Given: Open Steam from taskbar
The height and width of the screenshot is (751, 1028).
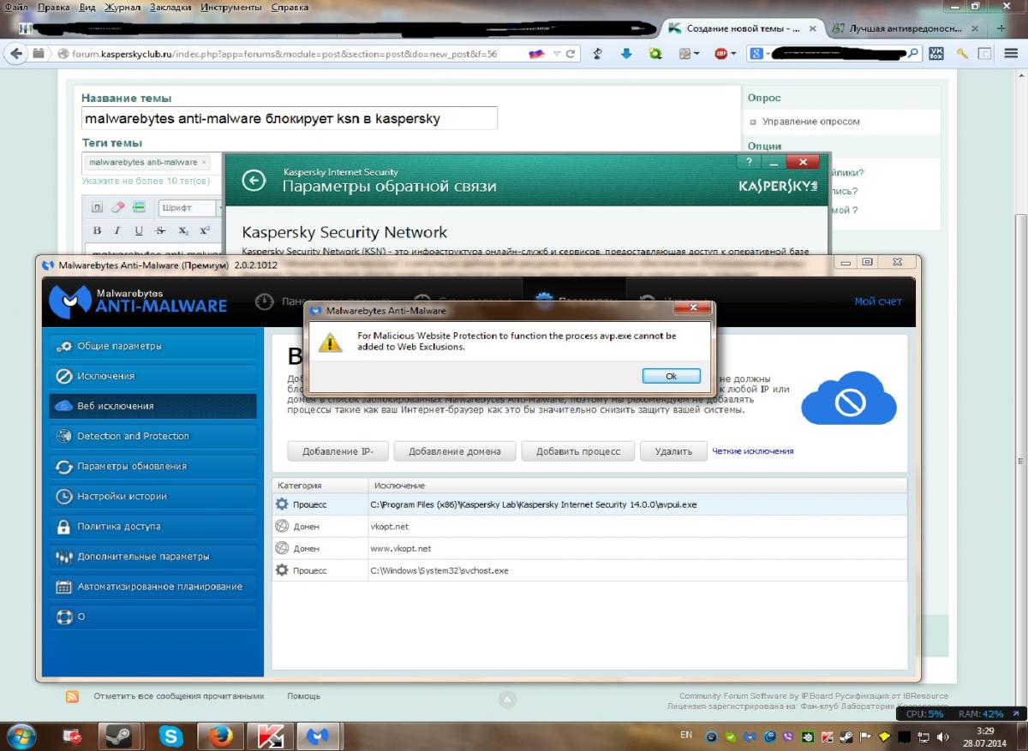Looking at the screenshot, I should (x=121, y=736).
